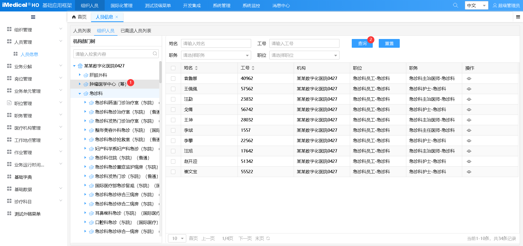
Task: Click the home icon on 首页 tab
Action: pyautogui.click(x=74, y=17)
